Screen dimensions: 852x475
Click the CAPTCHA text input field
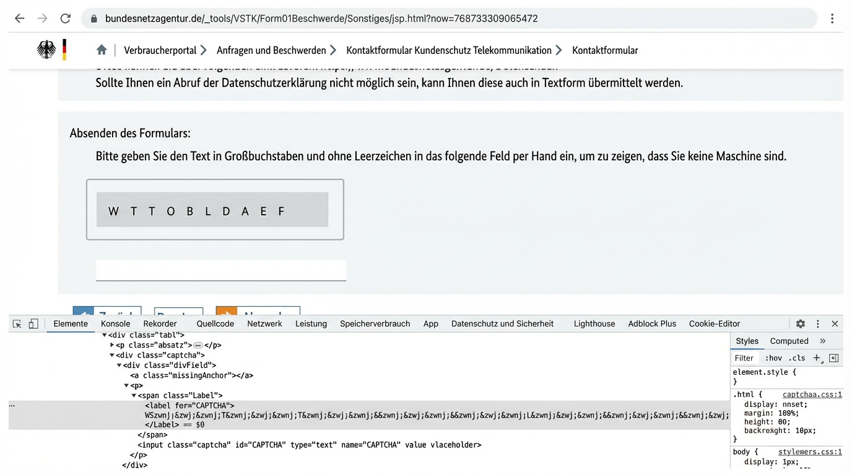coord(220,270)
